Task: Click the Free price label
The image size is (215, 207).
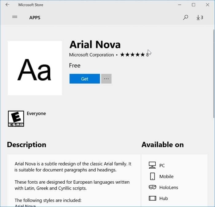Action: (x=75, y=65)
